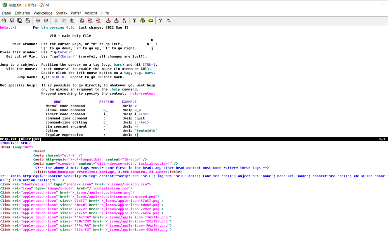Click the PREPEND column header
This screenshot has height=232, width=388.
(106, 102)
